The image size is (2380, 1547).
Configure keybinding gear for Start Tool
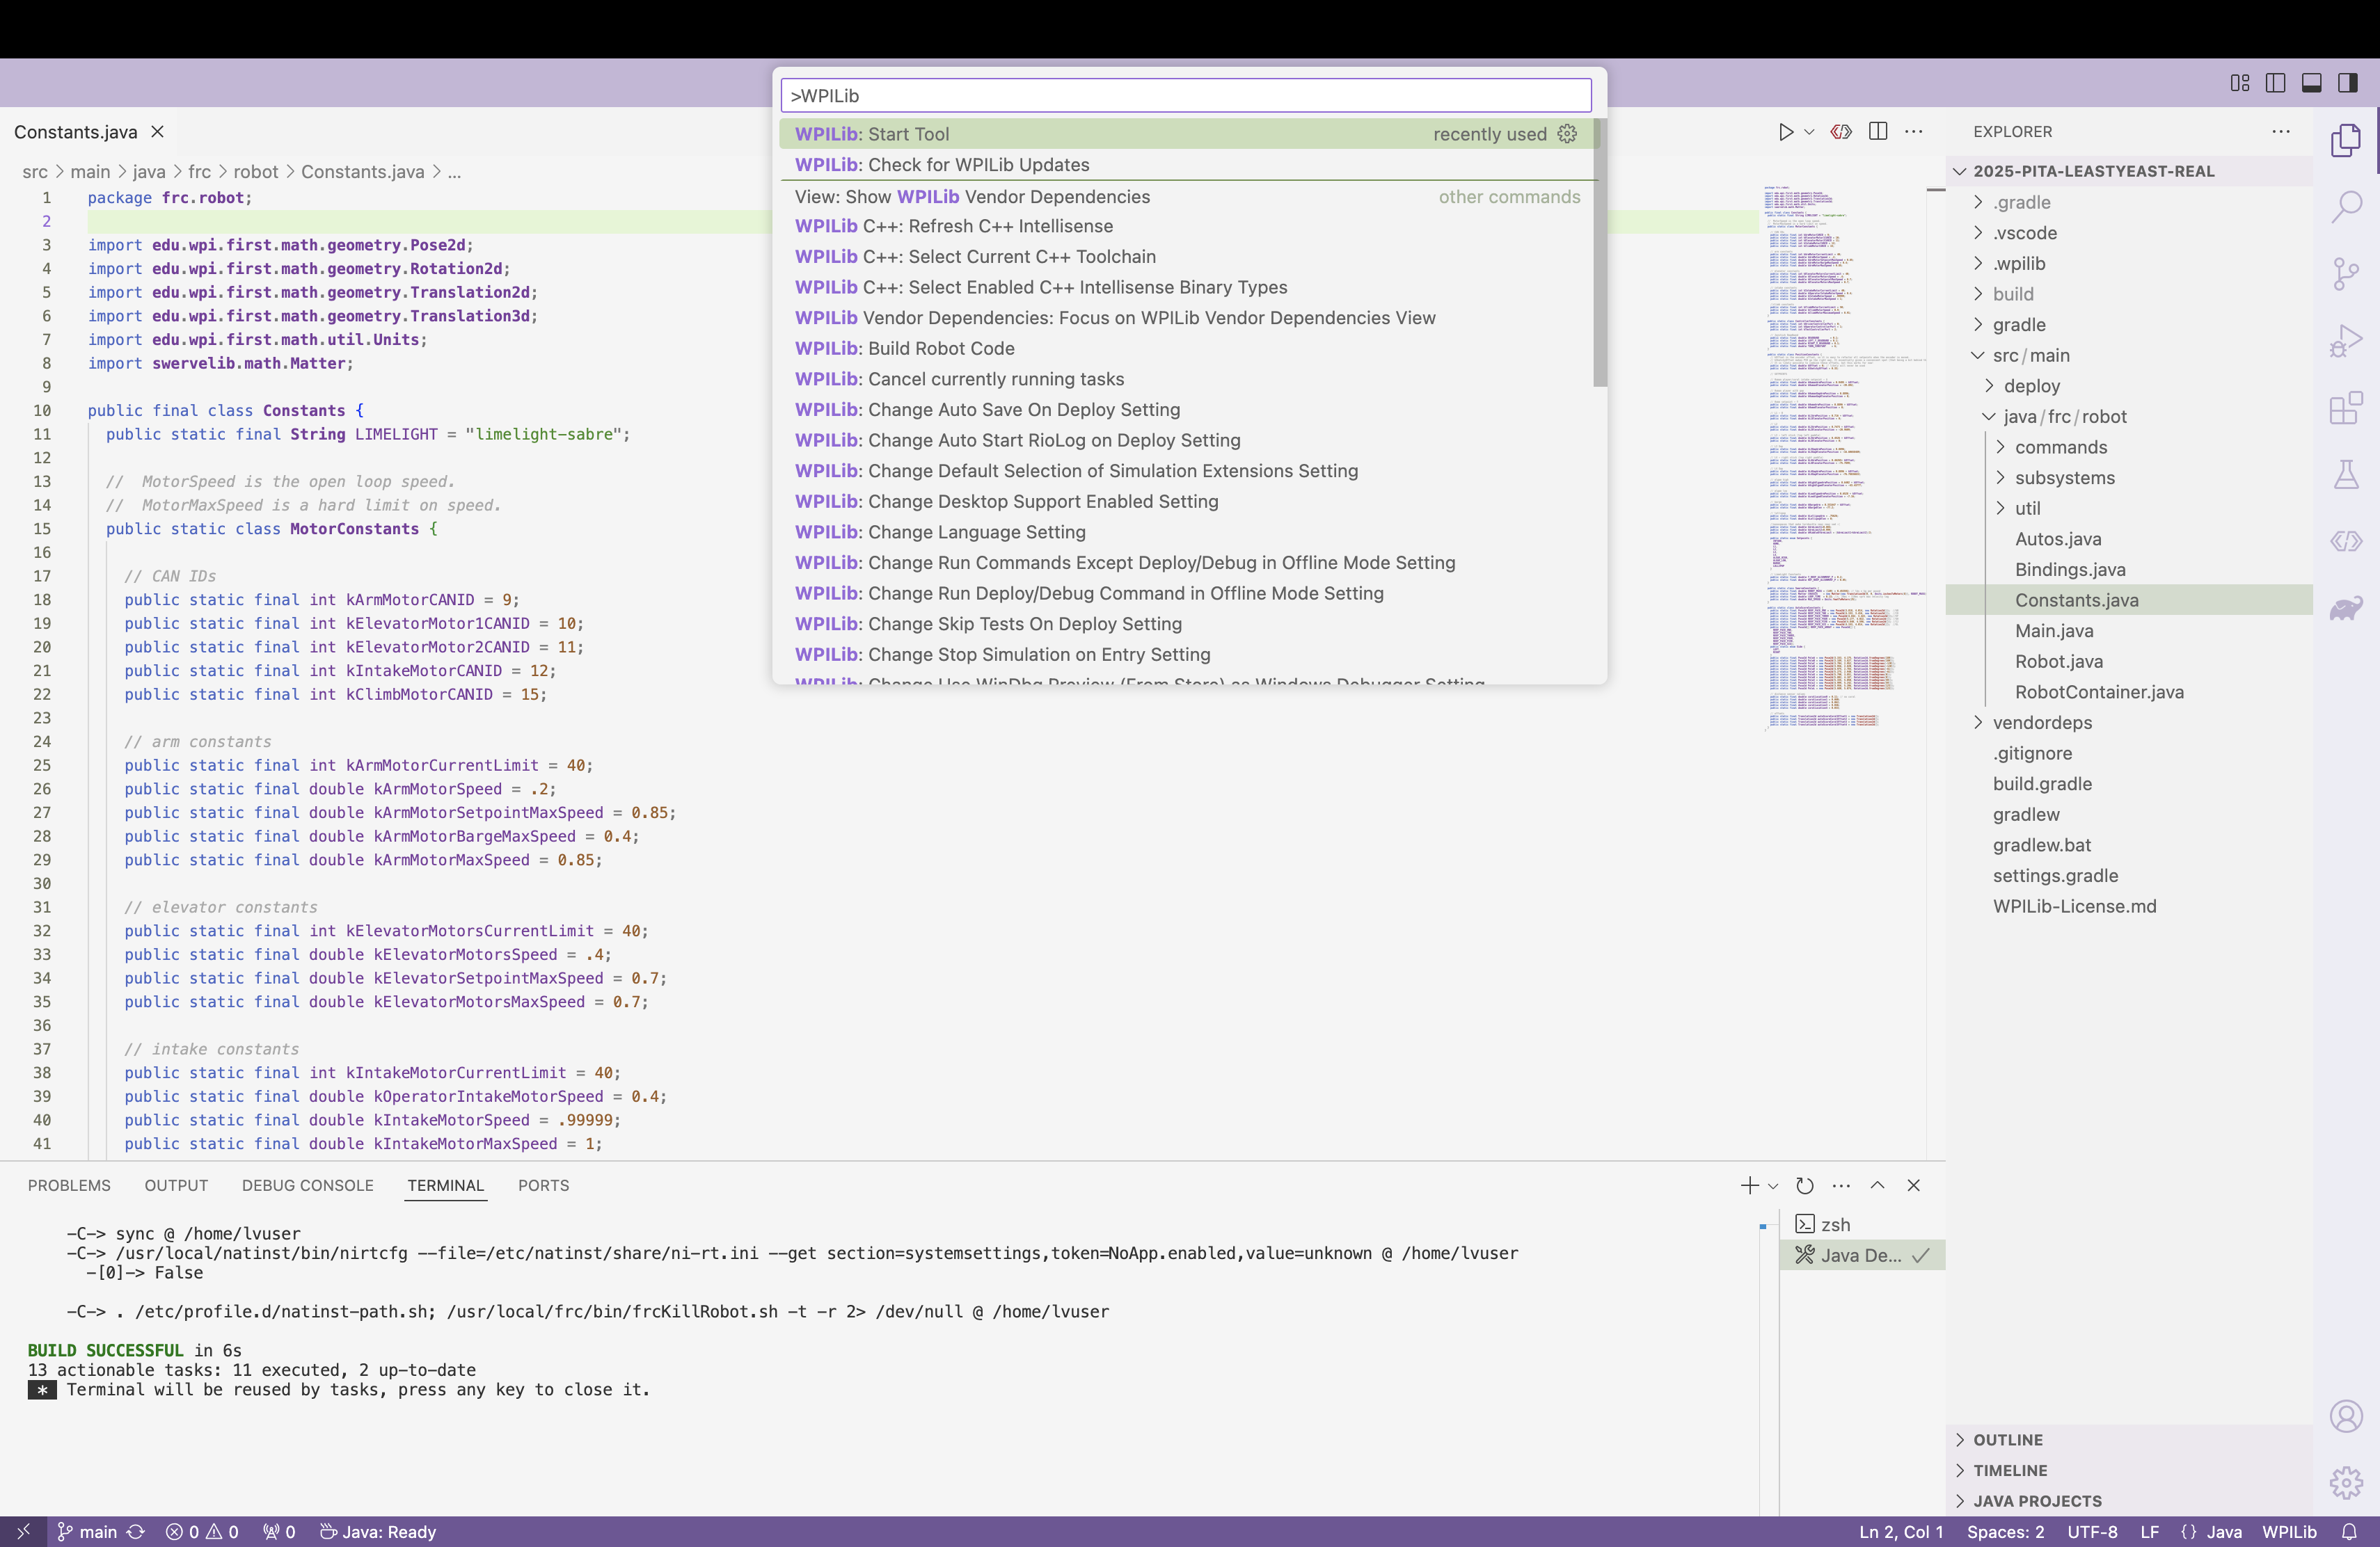click(x=1567, y=134)
